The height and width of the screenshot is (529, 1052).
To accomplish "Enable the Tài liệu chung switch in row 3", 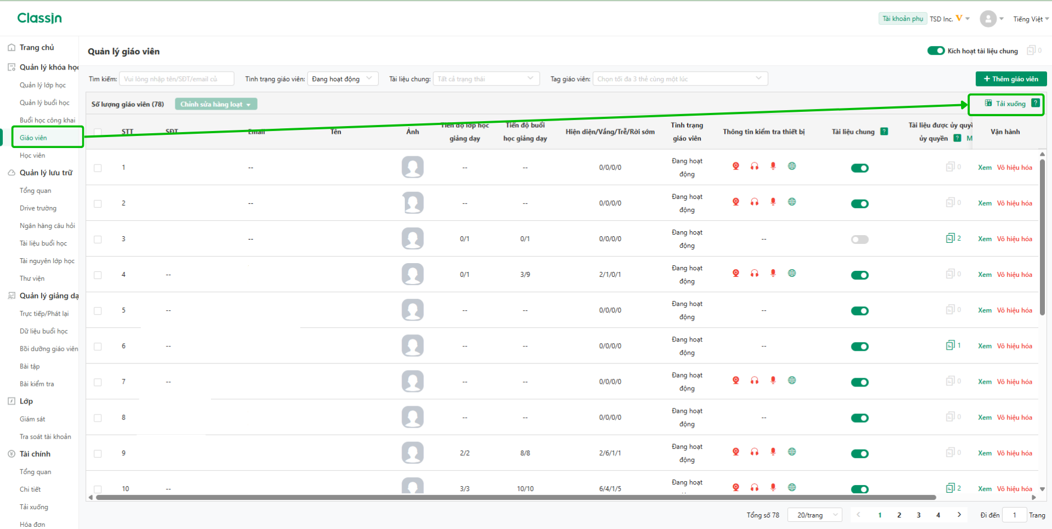I will point(860,240).
